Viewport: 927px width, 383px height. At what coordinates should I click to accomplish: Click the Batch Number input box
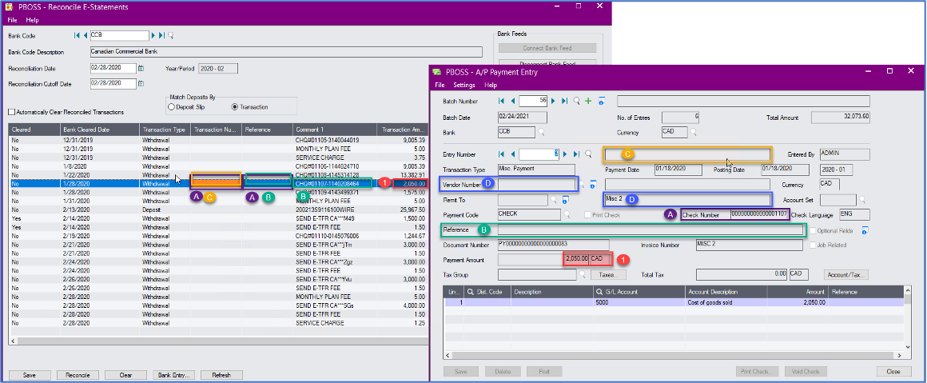pos(533,102)
